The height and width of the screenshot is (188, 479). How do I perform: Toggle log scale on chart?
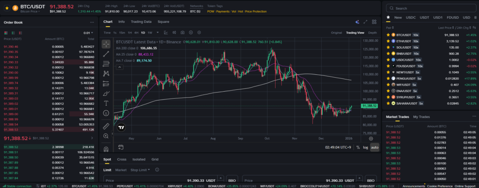(x=365, y=147)
